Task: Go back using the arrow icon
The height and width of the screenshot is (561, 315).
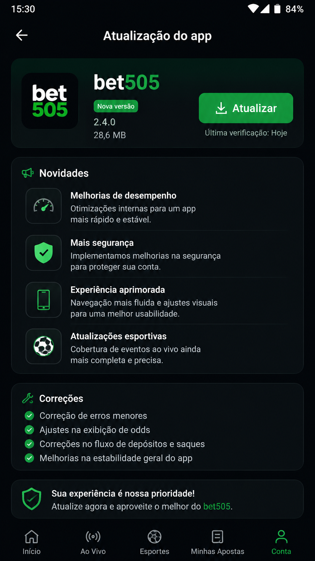Action: [x=22, y=35]
